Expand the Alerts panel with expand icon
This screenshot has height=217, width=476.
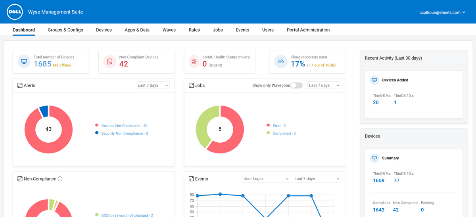click(20, 85)
